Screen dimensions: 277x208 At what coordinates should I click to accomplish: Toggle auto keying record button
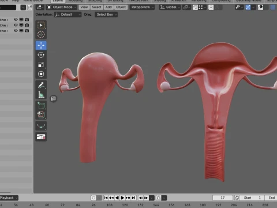(93, 198)
